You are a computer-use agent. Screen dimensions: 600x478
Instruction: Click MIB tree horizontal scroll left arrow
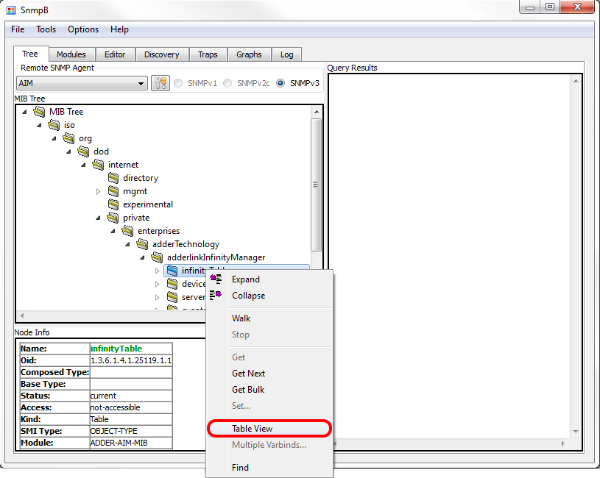[x=22, y=315]
